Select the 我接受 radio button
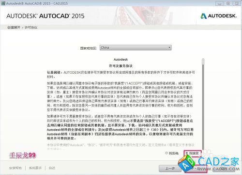 pyautogui.click(x=187, y=153)
